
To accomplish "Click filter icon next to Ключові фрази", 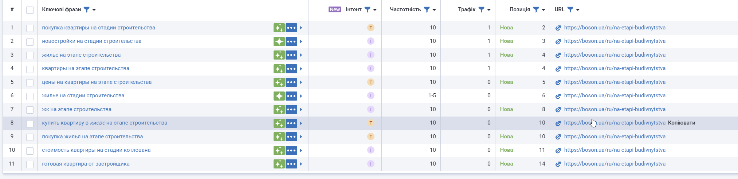I will pos(87,9).
